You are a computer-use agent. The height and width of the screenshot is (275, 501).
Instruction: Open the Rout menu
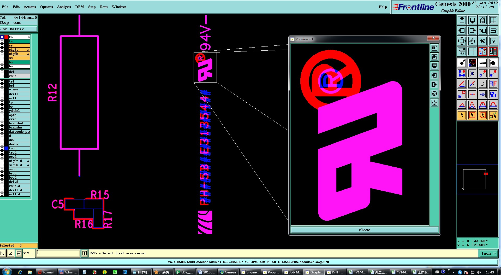tap(104, 7)
